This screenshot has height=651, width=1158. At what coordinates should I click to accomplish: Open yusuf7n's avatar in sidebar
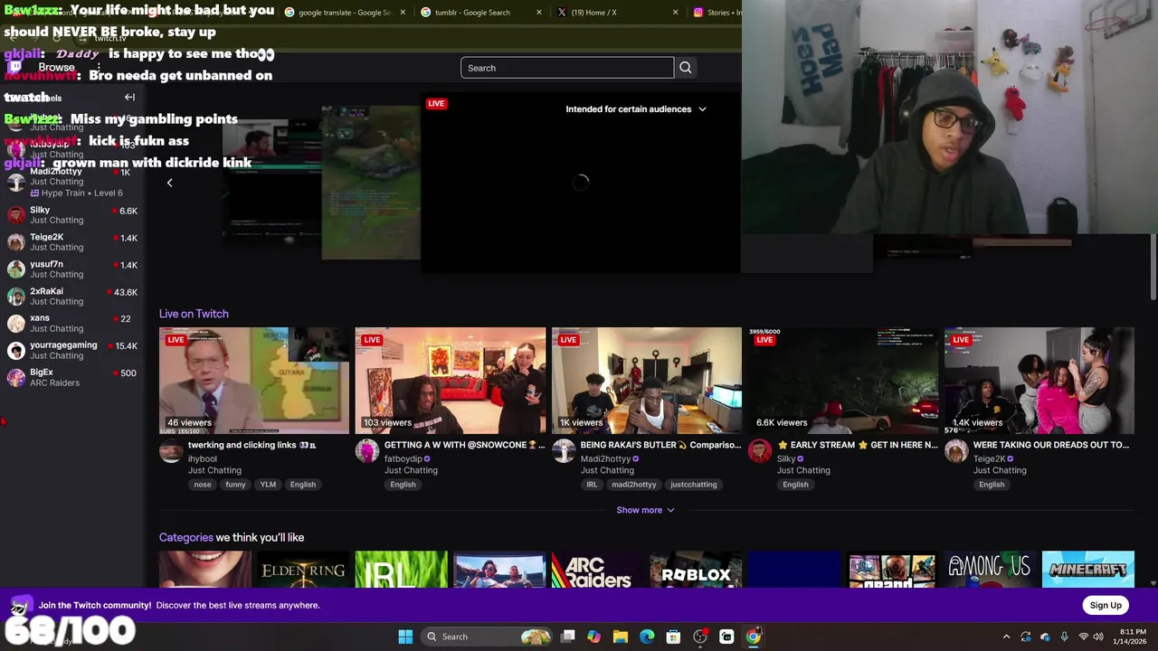15,269
